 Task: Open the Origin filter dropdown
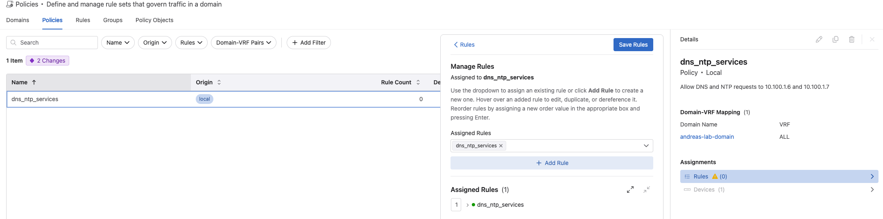(154, 43)
